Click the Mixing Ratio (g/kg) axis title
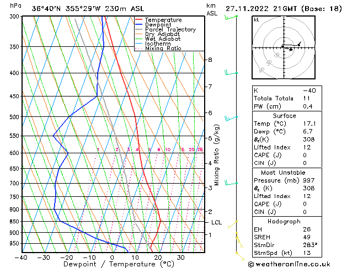 [x=216, y=155]
